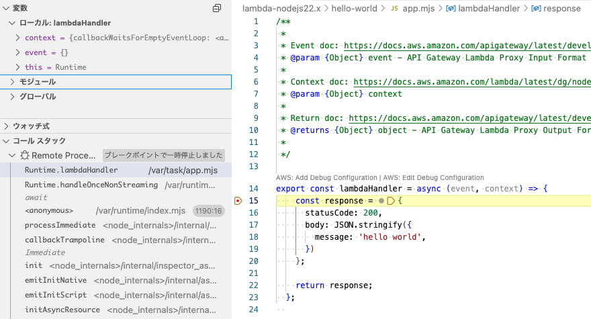Screen dimensions: 591x319
Task: Click the JS file icon in the breadcrumb
Action: pos(394,8)
